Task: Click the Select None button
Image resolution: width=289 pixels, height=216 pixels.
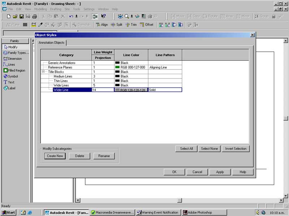Action: (x=210, y=149)
